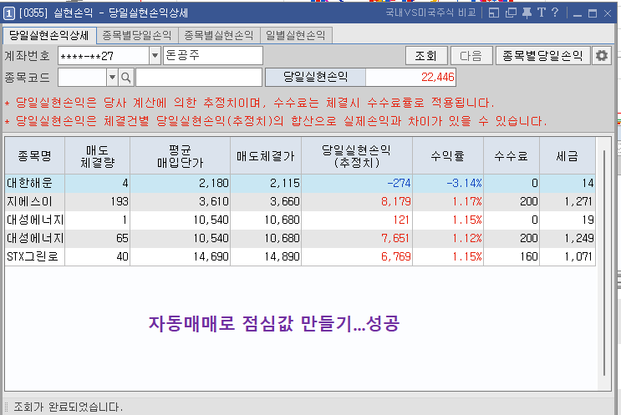Image resolution: width=621 pixels, height=415 pixels.
Task: Click the 당일실현손익(추정치) column header
Action: tap(357, 156)
